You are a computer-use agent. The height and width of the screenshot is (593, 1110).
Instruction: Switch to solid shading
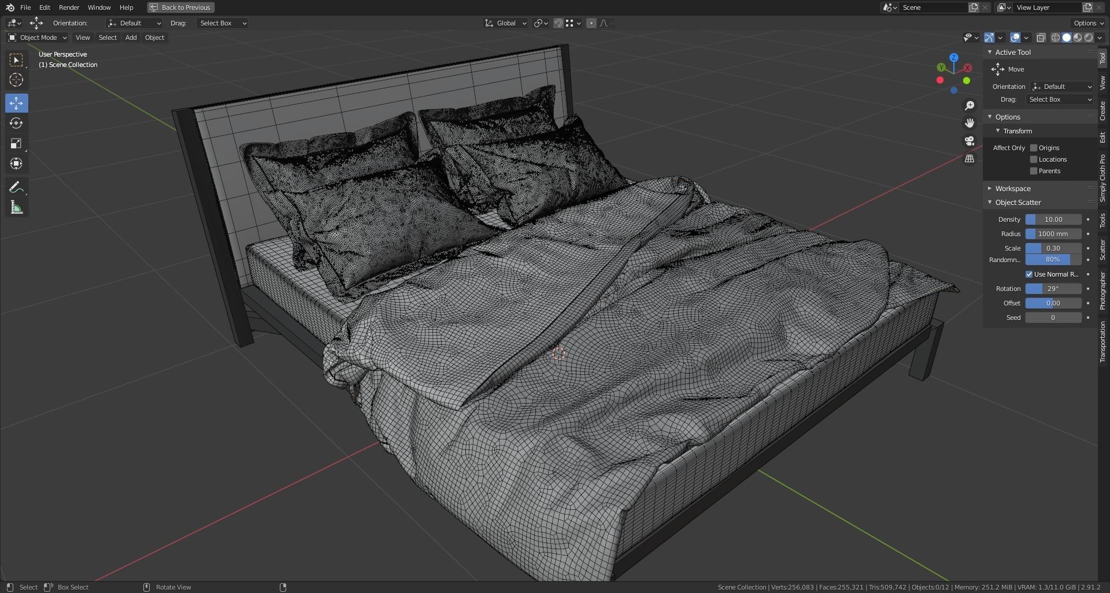(1067, 38)
